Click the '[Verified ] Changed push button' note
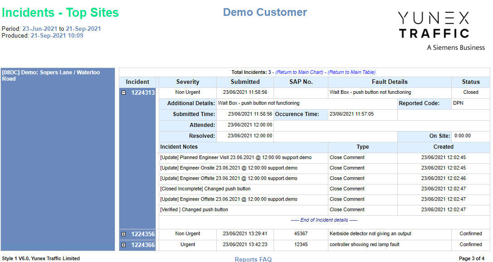 pos(194,209)
